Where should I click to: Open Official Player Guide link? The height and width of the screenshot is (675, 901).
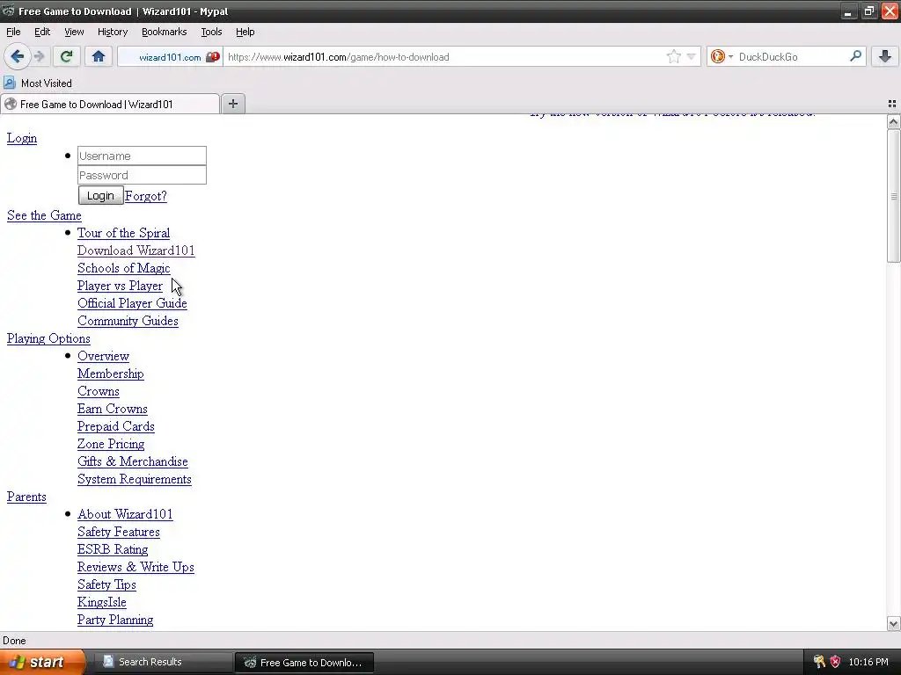point(132,303)
